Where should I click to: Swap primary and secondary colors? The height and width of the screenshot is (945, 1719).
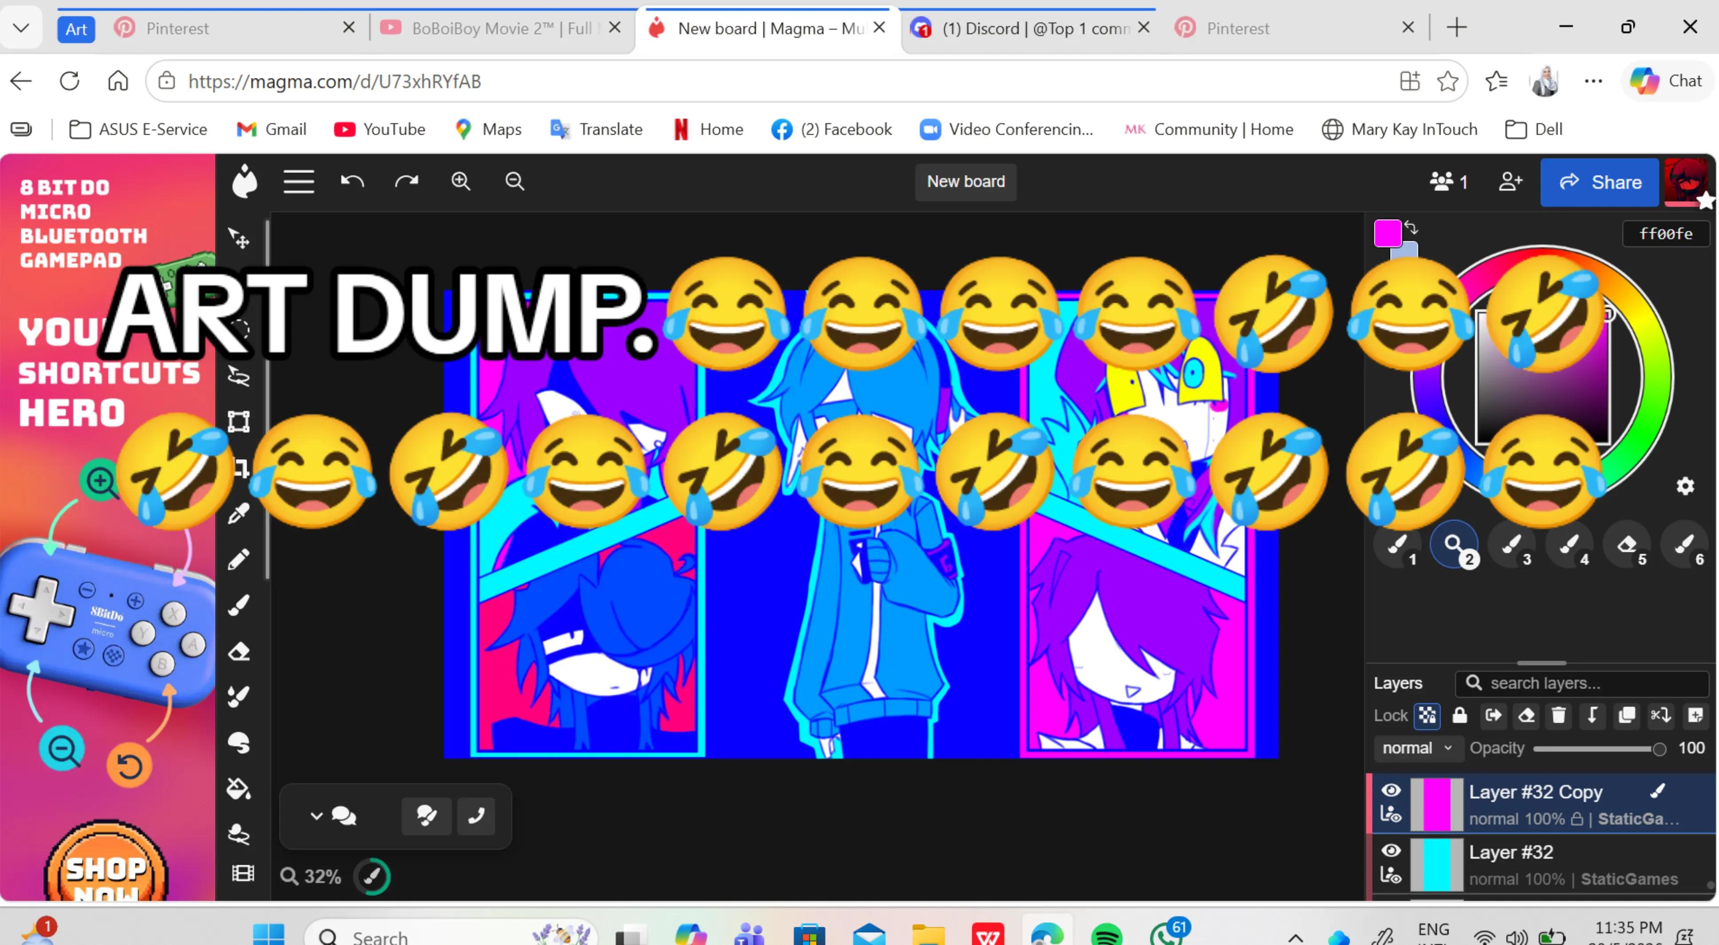pyautogui.click(x=1411, y=228)
